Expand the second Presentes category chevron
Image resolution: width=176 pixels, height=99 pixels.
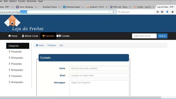(x=10, y=64)
